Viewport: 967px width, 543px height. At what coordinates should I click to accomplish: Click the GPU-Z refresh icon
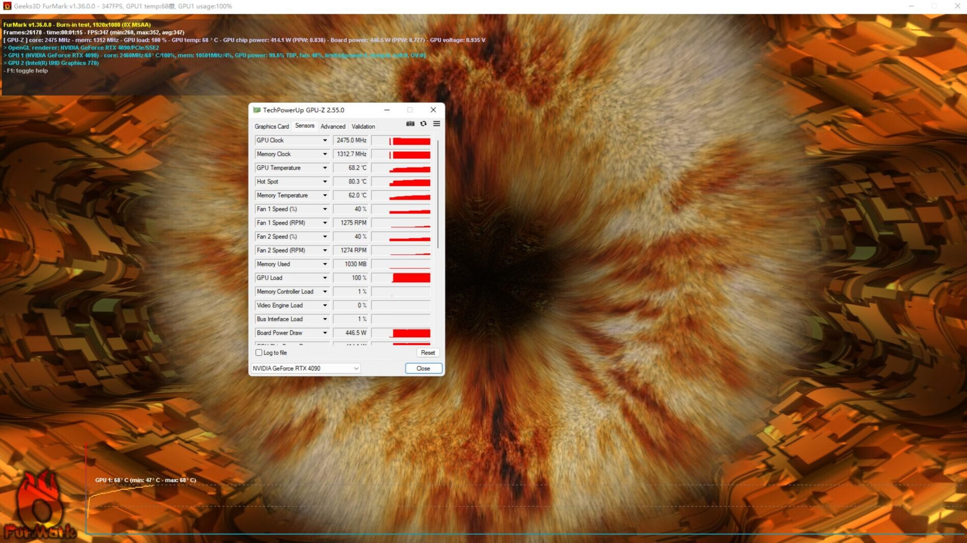tap(423, 124)
